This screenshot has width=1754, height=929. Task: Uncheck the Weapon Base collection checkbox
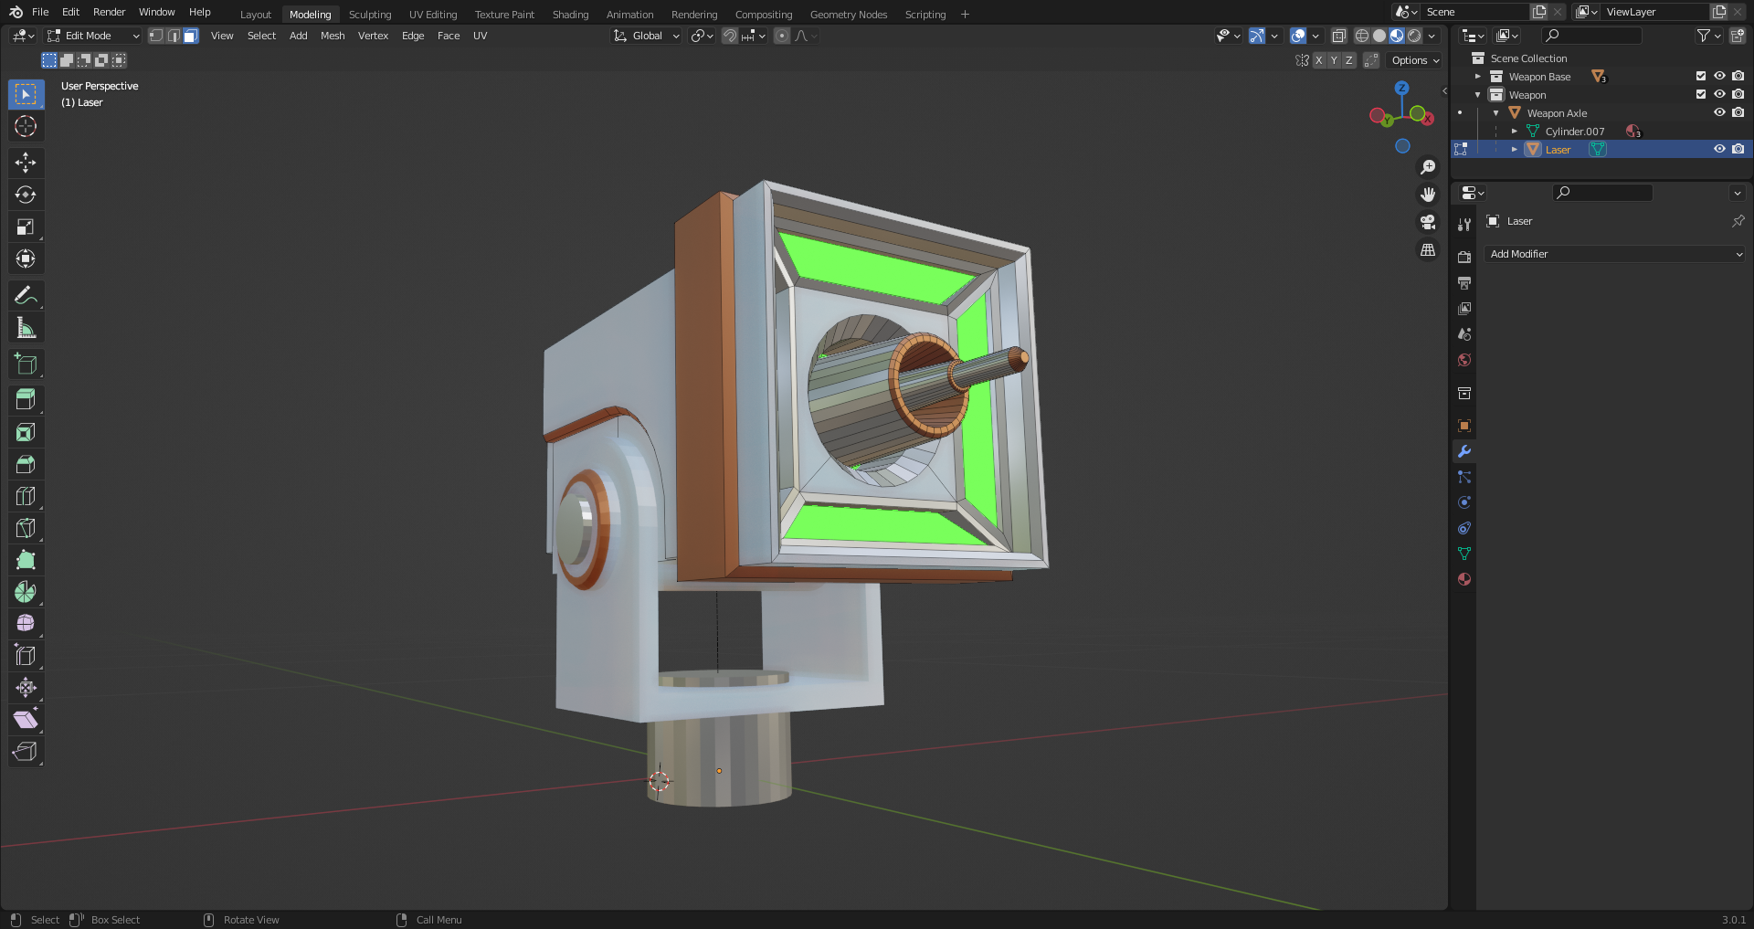[1701, 76]
